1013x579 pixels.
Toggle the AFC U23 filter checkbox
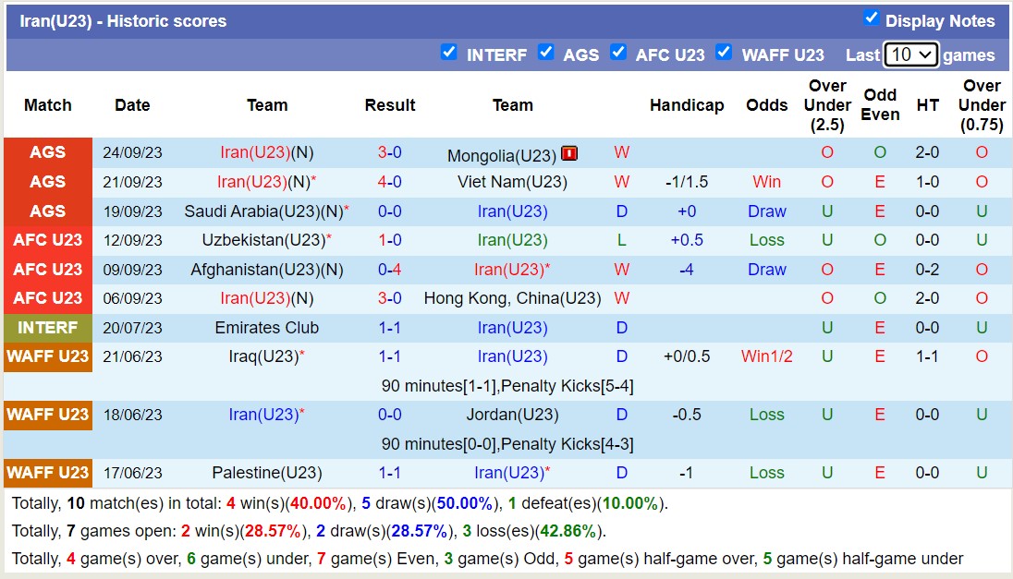pyautogui.click(x=618, y=53)
